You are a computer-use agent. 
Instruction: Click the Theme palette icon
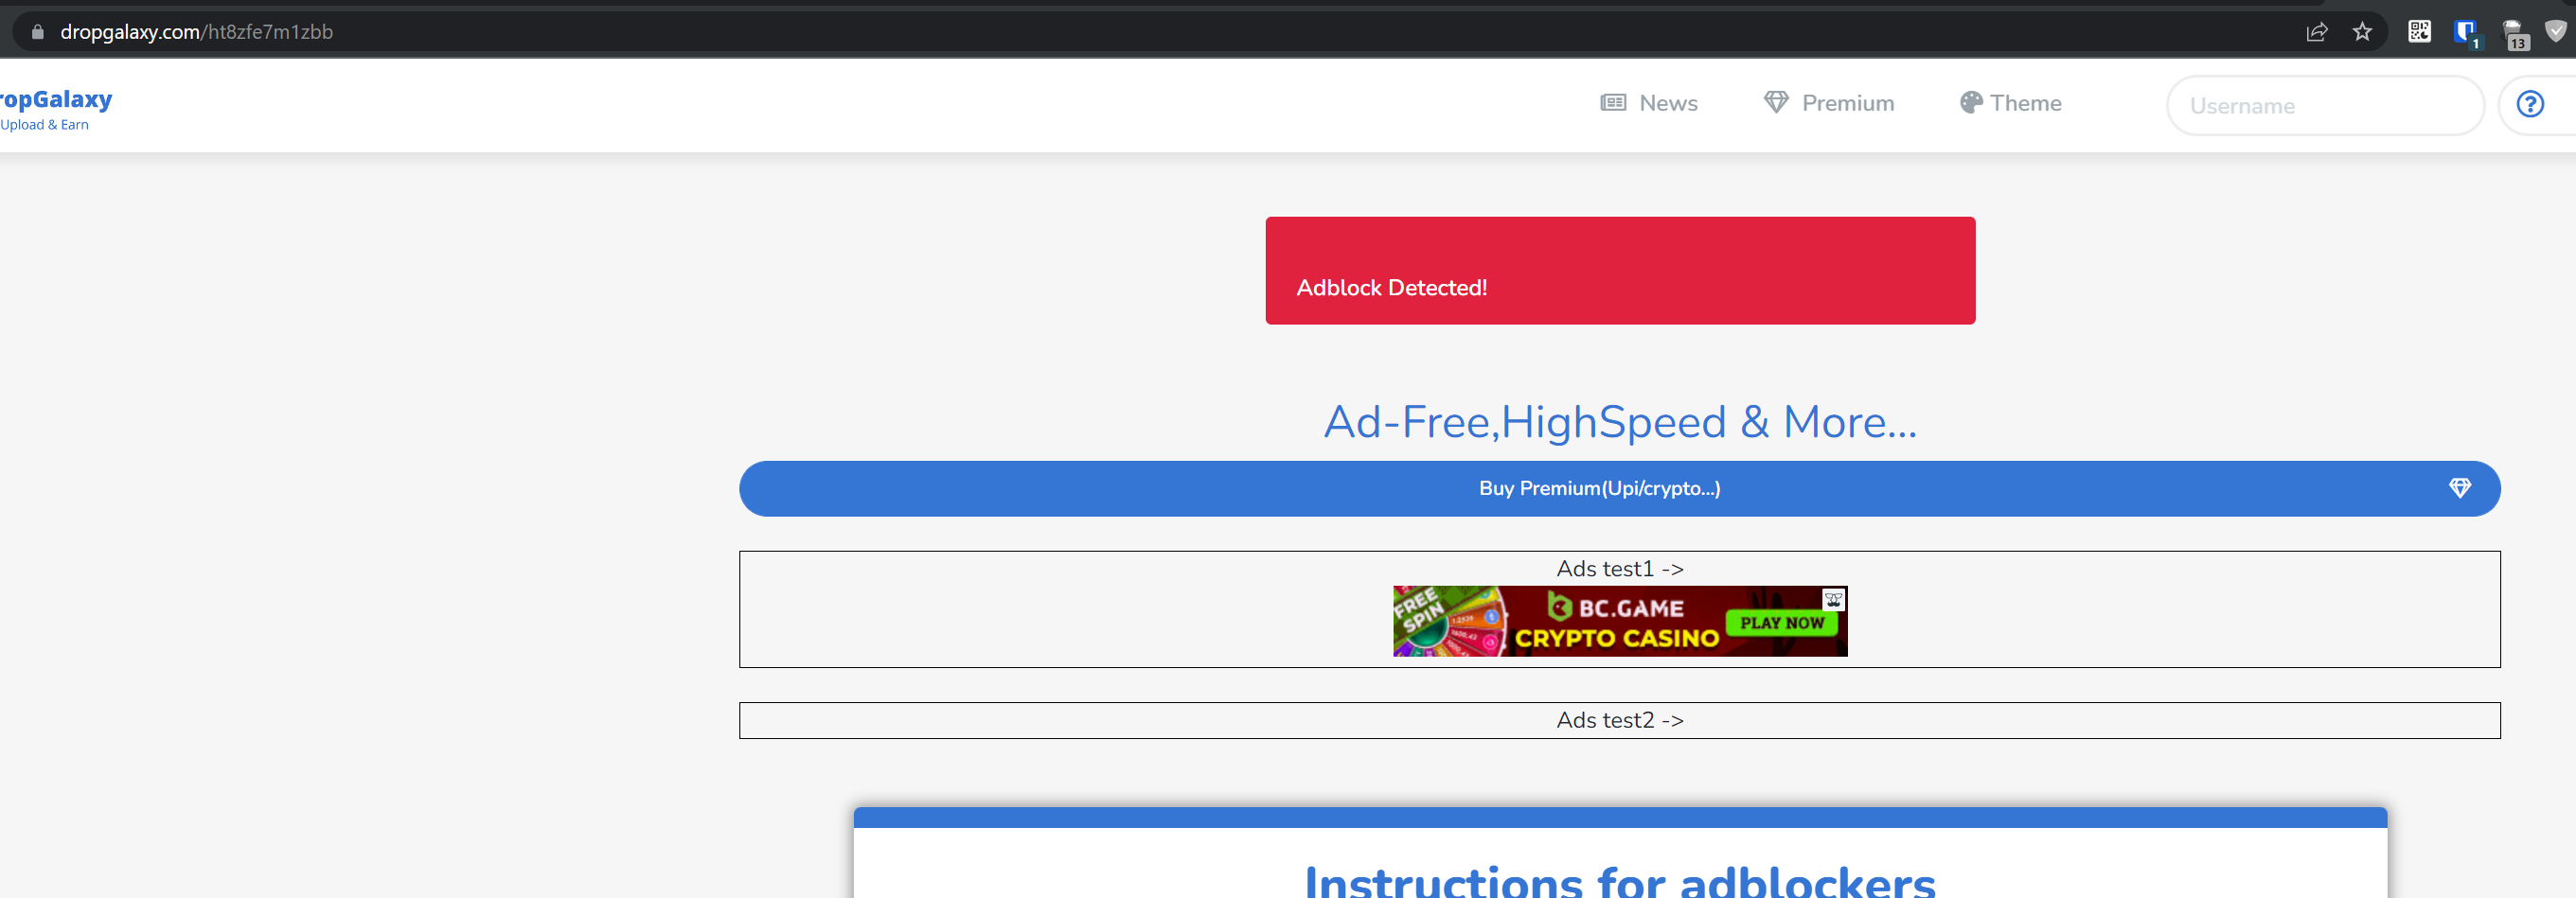pyautogui.click(x=1971, y=102)
